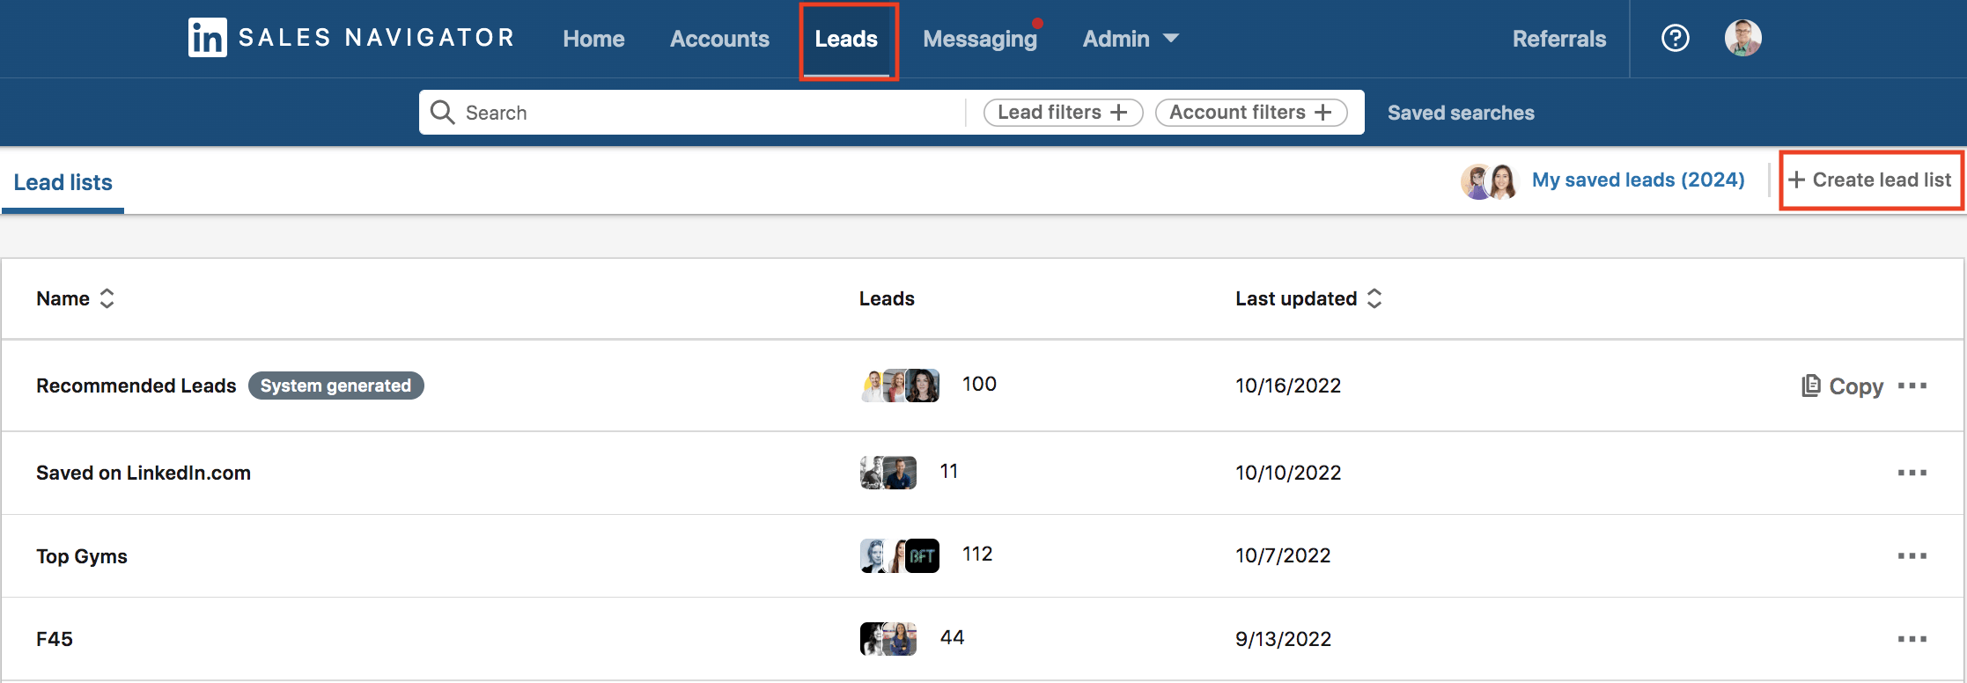The image size is (1967, 683).
Task: Click the 44 leads count
Action: click(x=952, y=637)
